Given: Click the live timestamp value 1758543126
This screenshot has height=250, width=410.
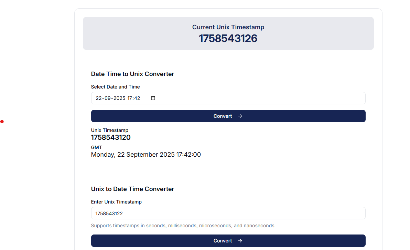Looking at the screenshot, I should (228, 38).
